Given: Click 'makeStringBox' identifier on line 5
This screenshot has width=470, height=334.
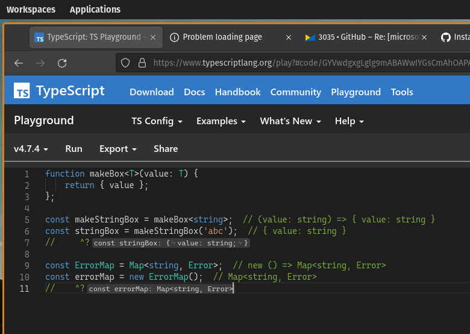Looking at the screenshot, I should [107, 219].
